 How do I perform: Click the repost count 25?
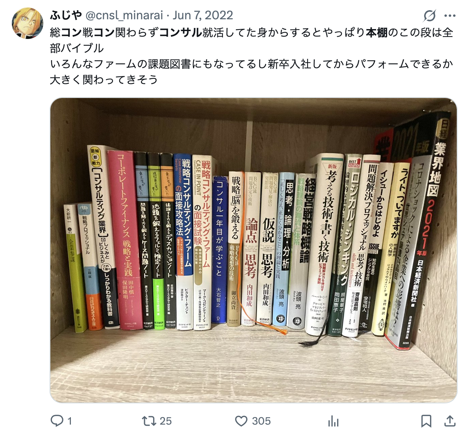point(165,421)
